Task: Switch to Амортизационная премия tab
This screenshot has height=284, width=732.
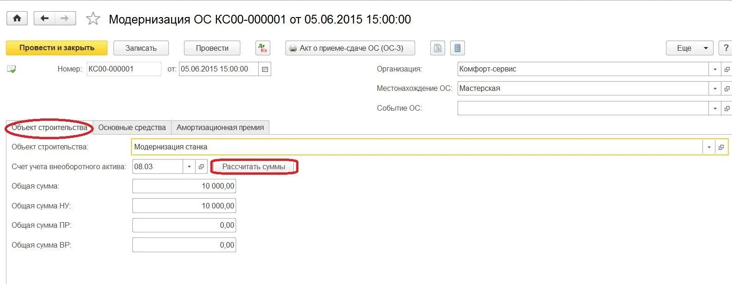Action: coord(220,128)
